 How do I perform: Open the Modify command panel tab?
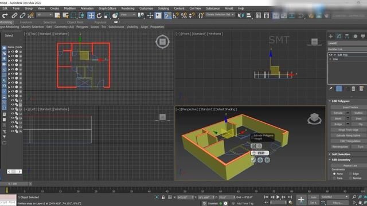tap(339, 36)
